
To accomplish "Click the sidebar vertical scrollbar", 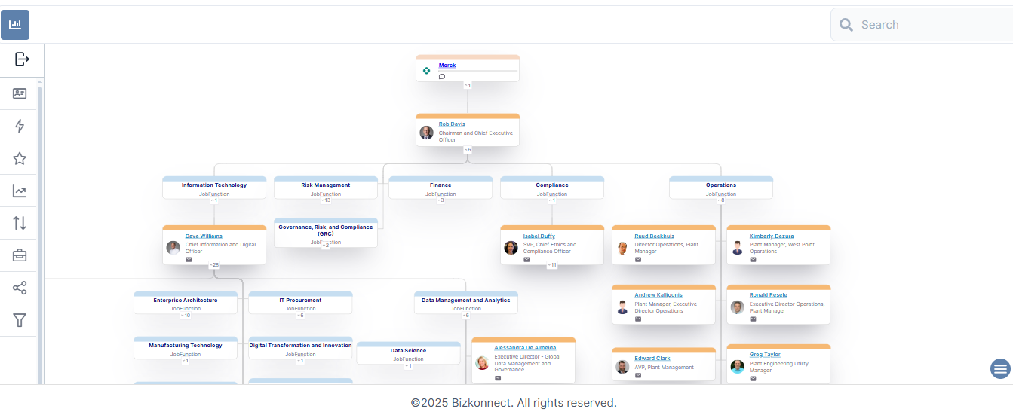I will pyautogui.click(x=40, y=233).
